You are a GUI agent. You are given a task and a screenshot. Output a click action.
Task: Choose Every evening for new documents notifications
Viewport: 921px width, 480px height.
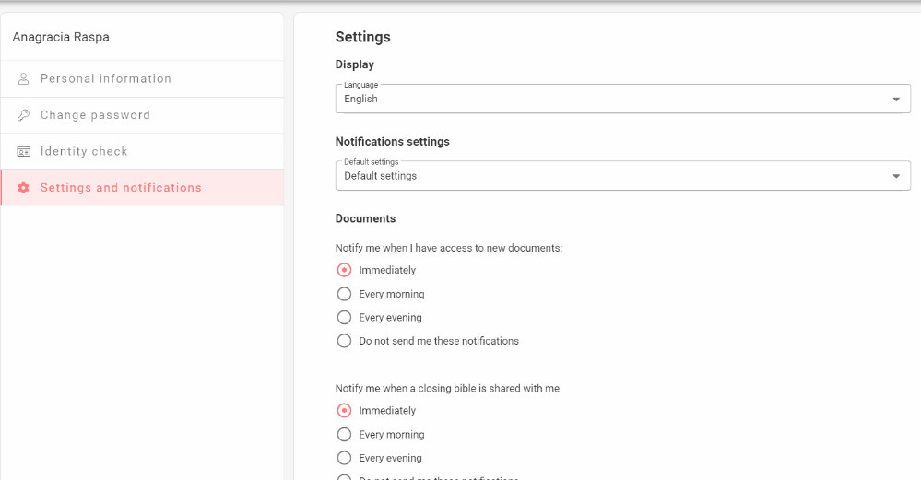(344, 318)
